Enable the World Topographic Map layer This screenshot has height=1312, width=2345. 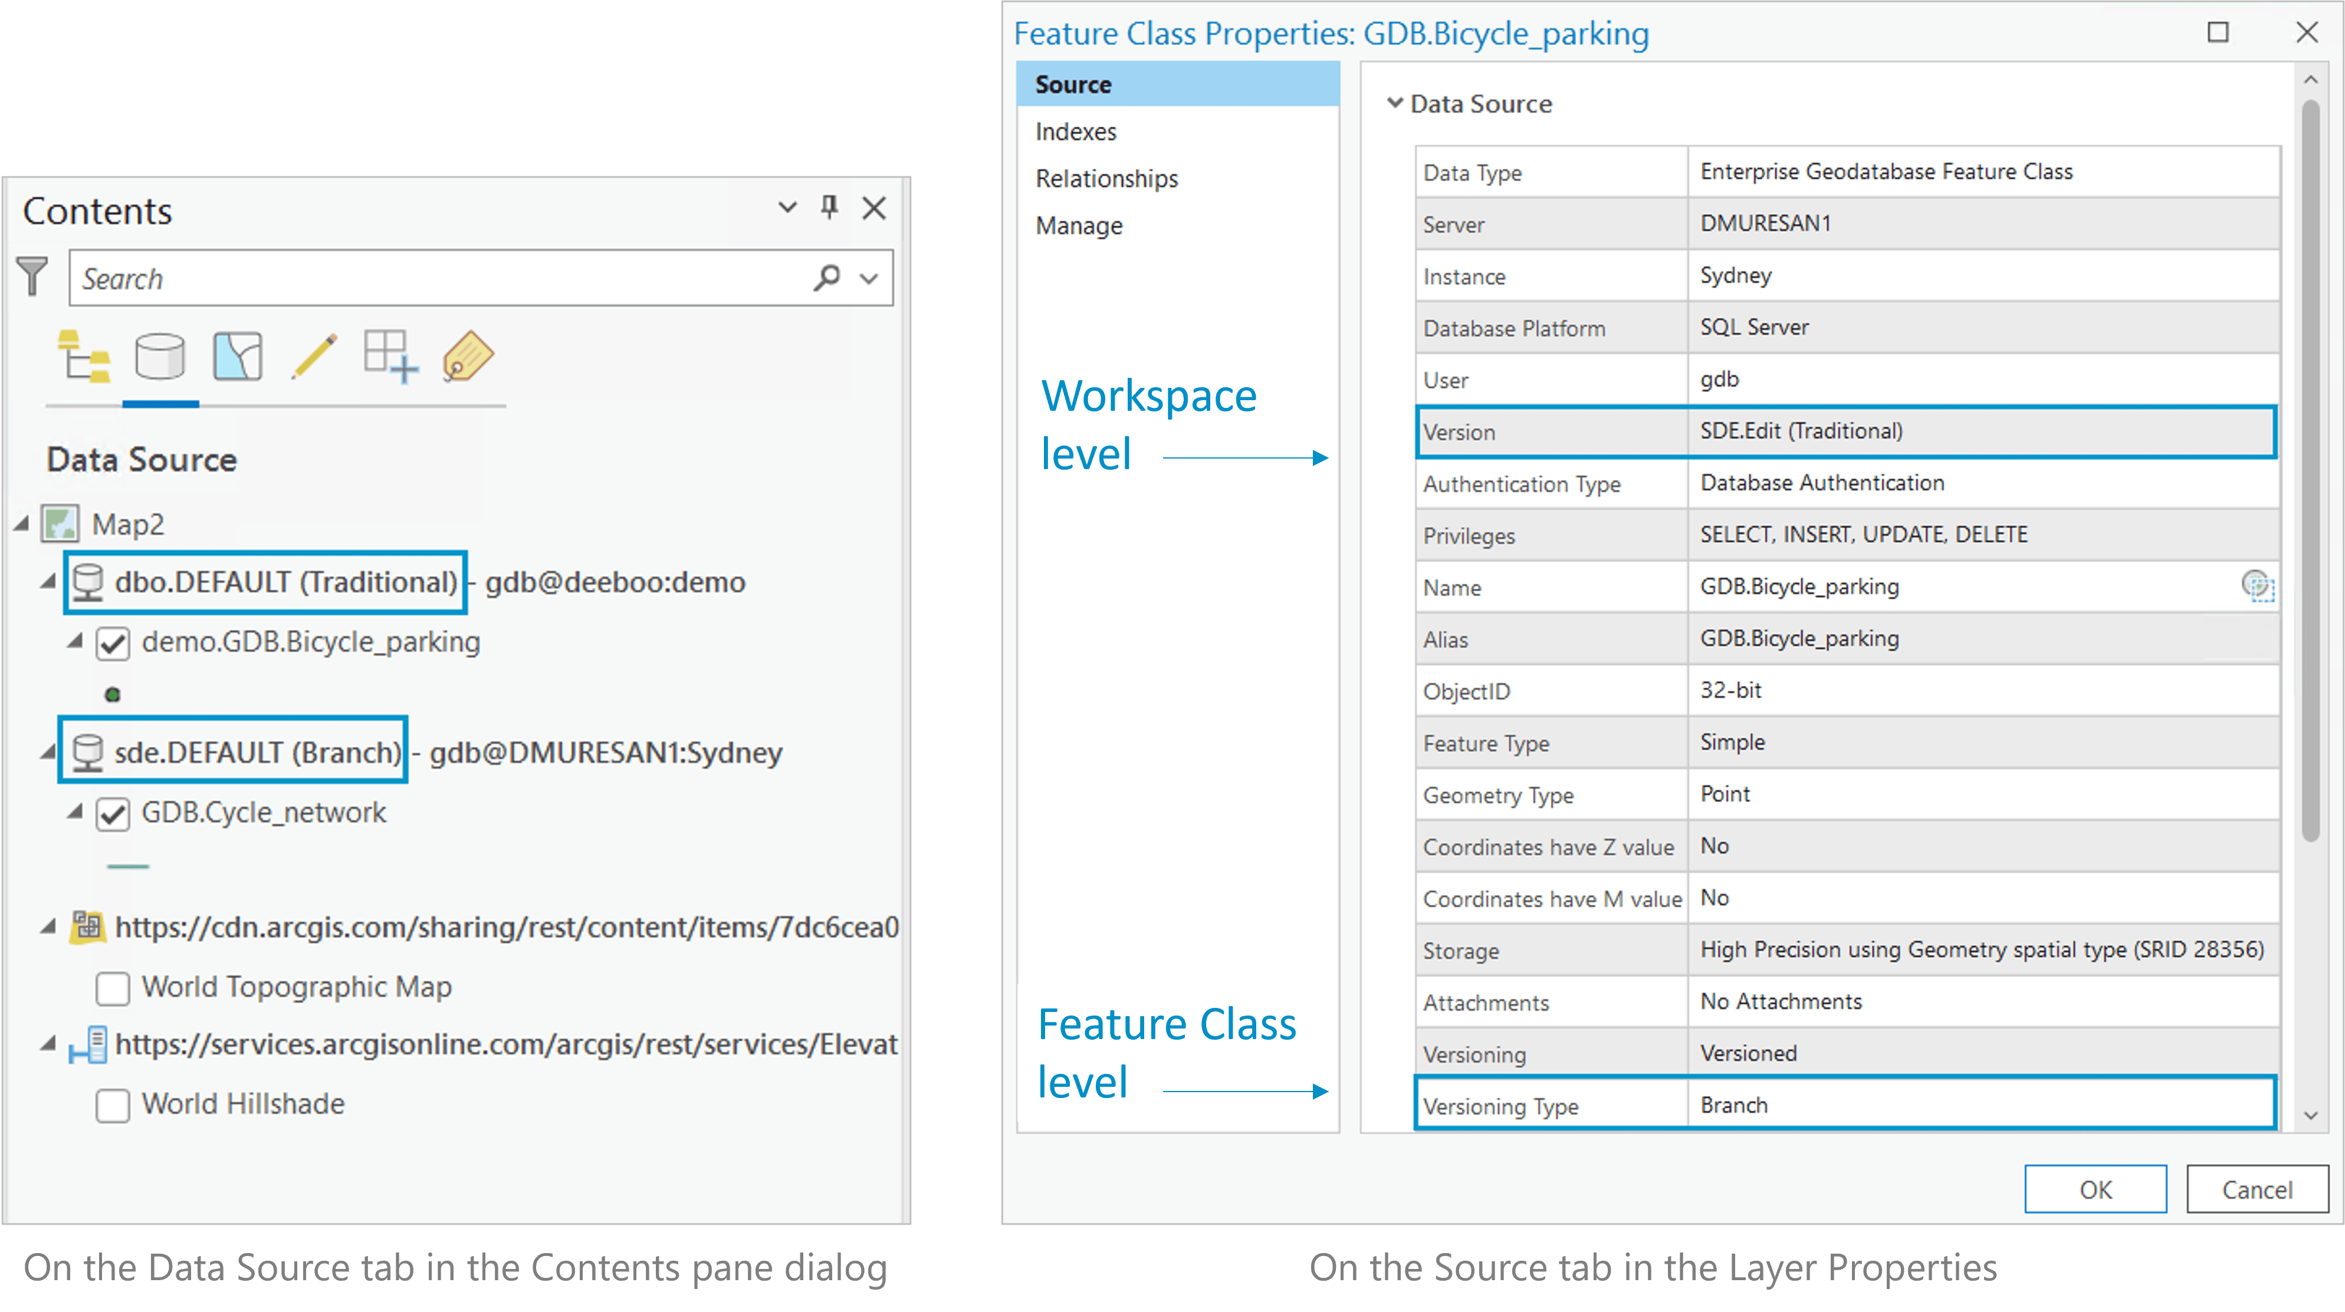[113, 988]
